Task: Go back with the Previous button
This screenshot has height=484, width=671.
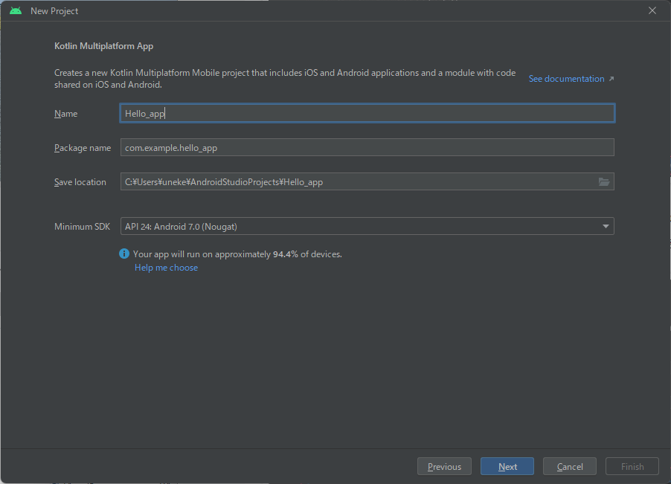Action: 444,466
